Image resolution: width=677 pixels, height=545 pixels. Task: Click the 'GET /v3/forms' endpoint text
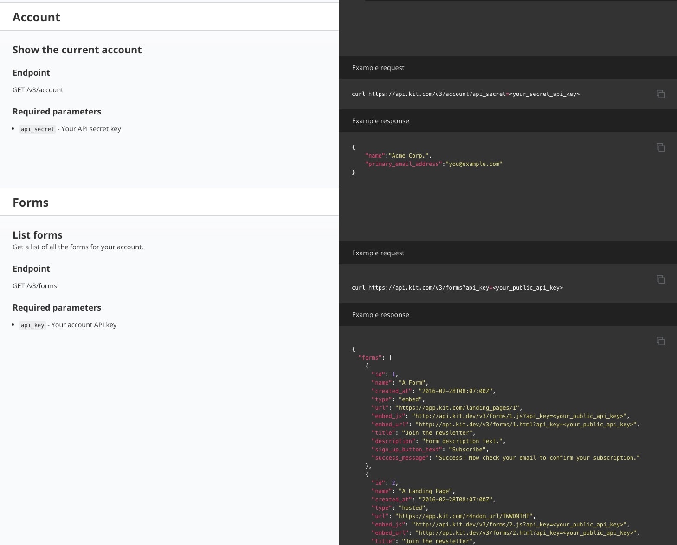pos(35,286)
